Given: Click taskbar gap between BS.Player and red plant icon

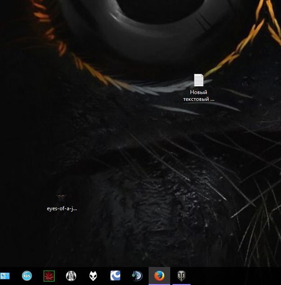Looking at the screenshot, I should point(38,276).
